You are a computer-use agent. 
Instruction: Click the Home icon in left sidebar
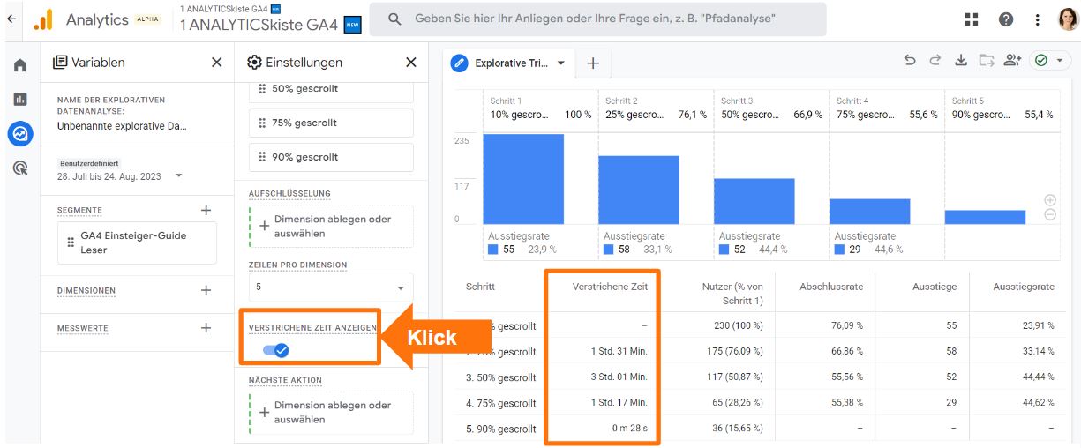tap(19, 65)
